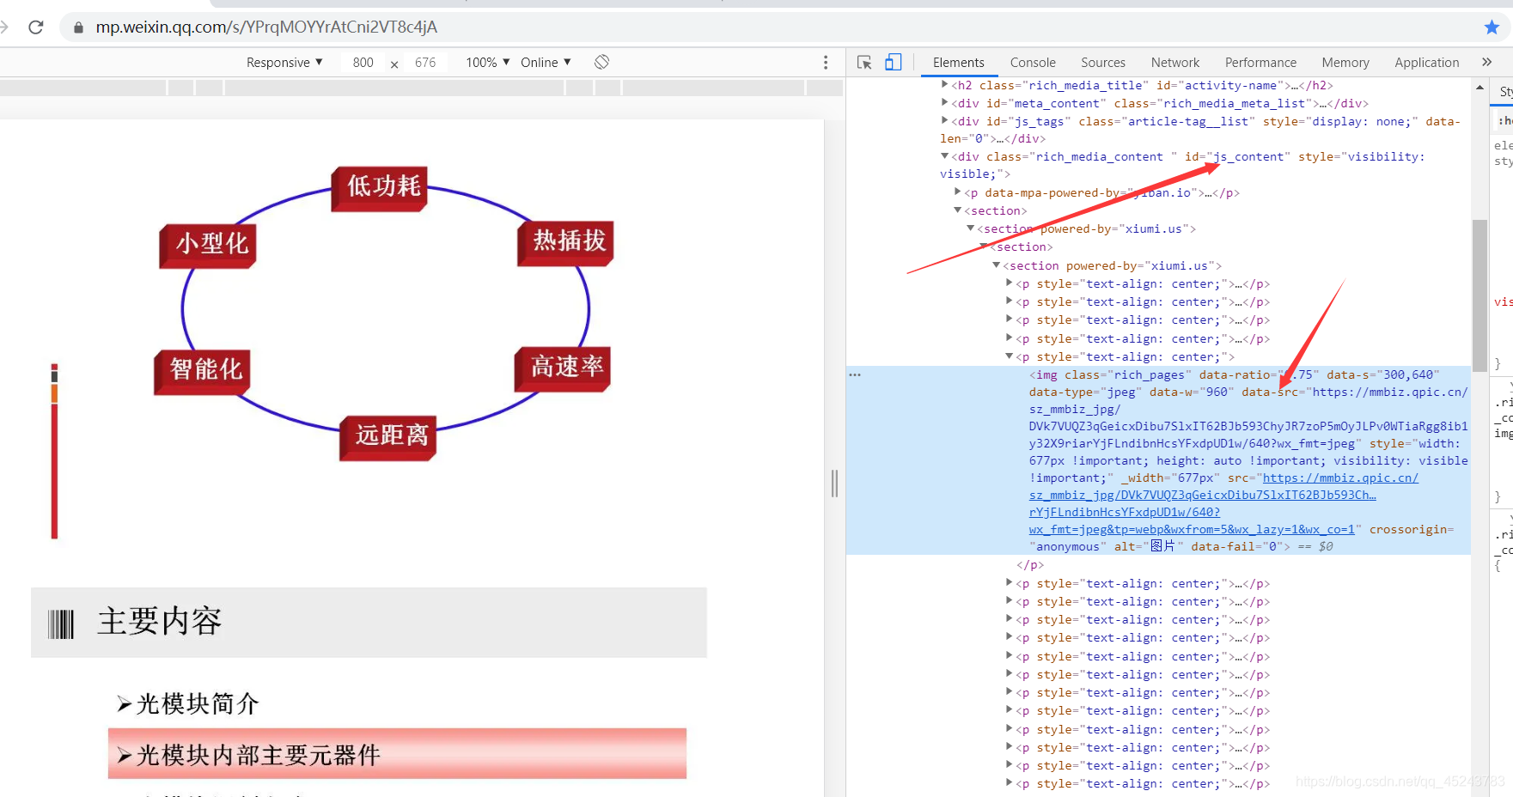
Task: Click the 高速率 label in the diagram
Action: [567, 368]
